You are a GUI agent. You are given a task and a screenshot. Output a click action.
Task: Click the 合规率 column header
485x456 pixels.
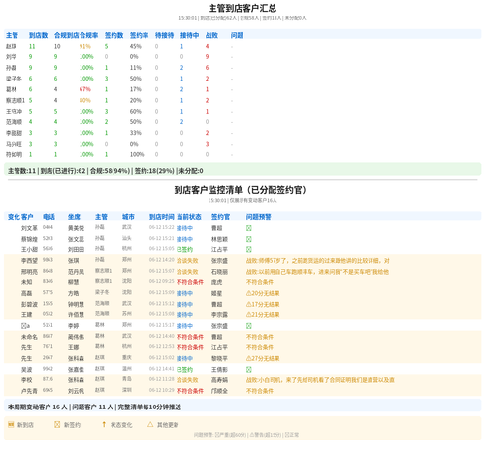[88, 35]
